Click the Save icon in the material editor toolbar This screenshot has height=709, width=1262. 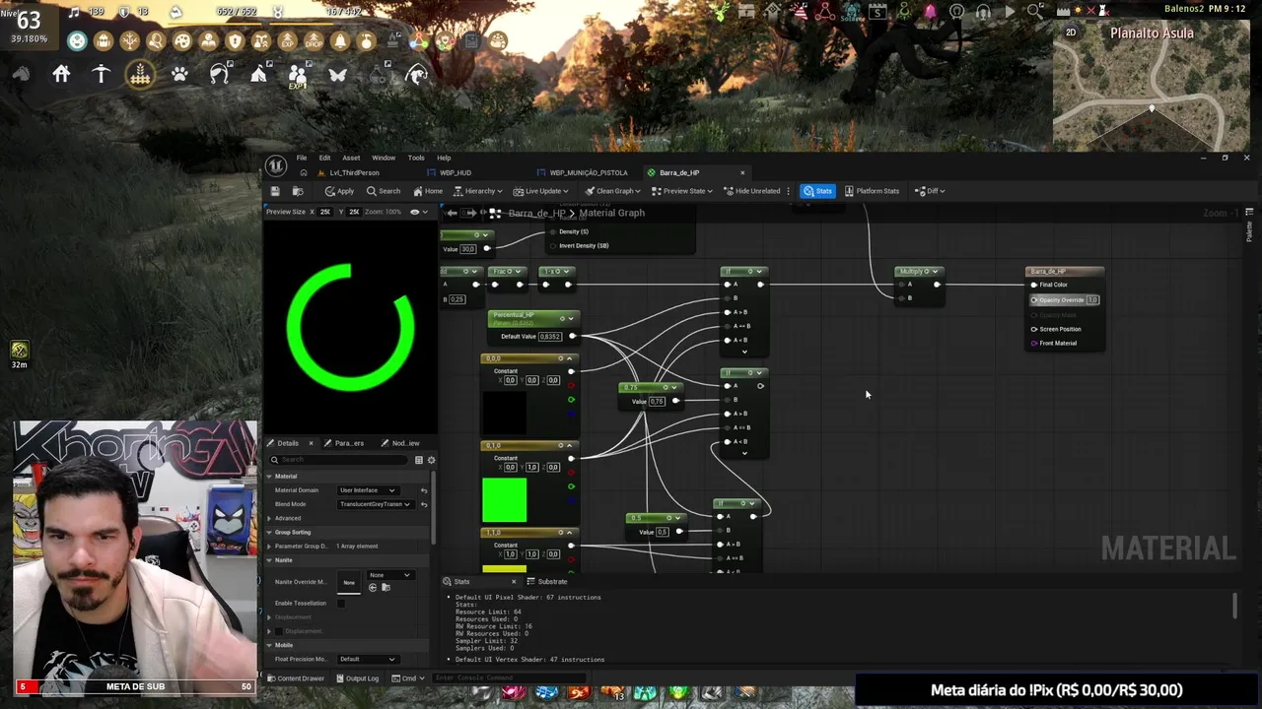click(275, 191)
